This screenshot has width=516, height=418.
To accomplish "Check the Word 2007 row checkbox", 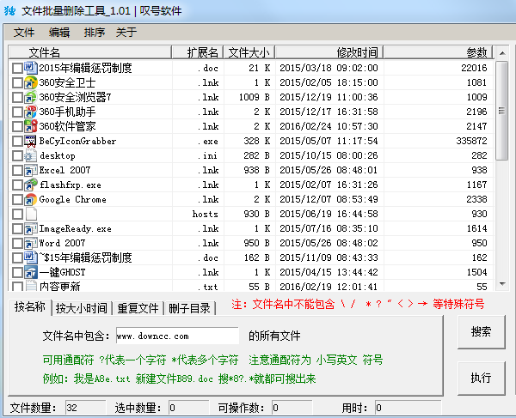I will click(x=17, y=243).
